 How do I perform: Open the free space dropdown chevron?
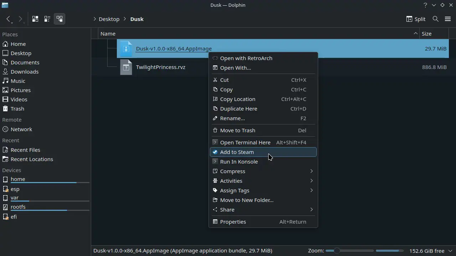[x=450, y=251]
